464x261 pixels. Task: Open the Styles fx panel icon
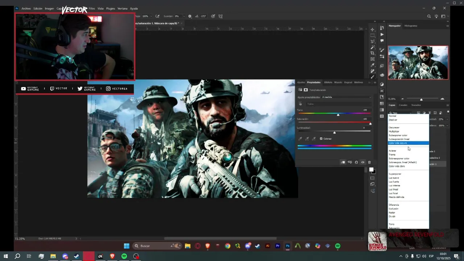[382, 66]
